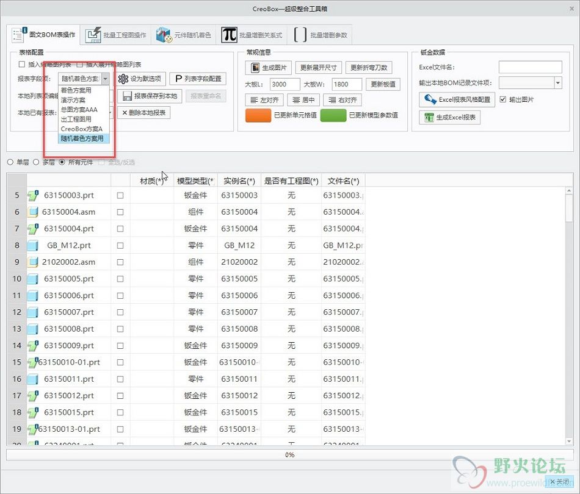This screenshot has height=494, width=580.
Task: Click 模型类型(*) column header
Action: 196,181
